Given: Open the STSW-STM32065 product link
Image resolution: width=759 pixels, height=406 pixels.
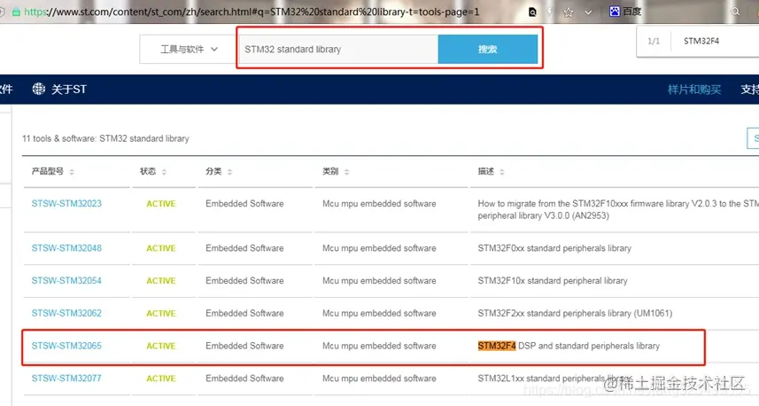Looking at the screenshot, I should (66, 346).
